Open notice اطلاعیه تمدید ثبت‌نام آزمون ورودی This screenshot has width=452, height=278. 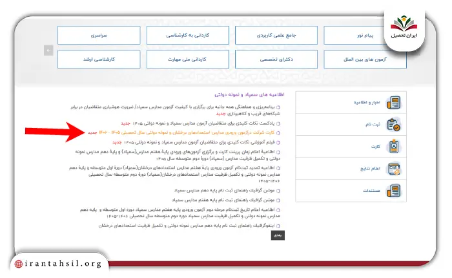point(175,175)
